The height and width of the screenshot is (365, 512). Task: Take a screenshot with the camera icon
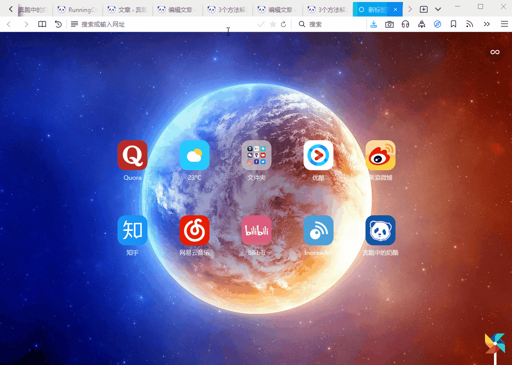(389, 24)
